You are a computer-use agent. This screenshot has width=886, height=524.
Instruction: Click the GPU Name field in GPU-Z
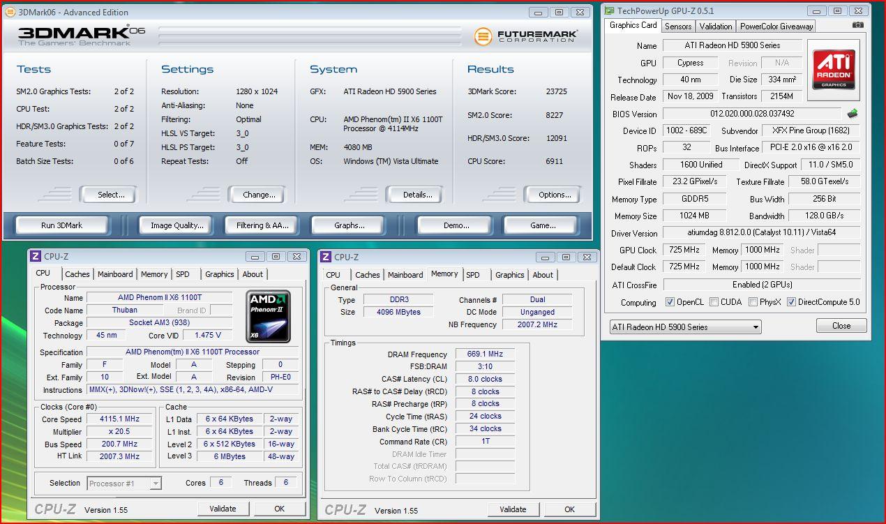(x=732, y=45)
